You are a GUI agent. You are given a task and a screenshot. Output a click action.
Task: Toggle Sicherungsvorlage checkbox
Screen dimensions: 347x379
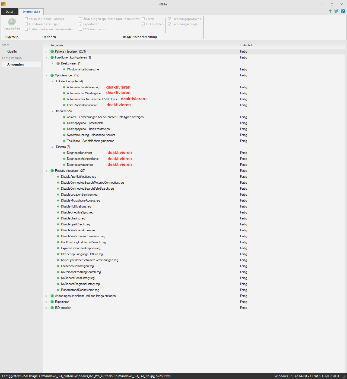170,24
